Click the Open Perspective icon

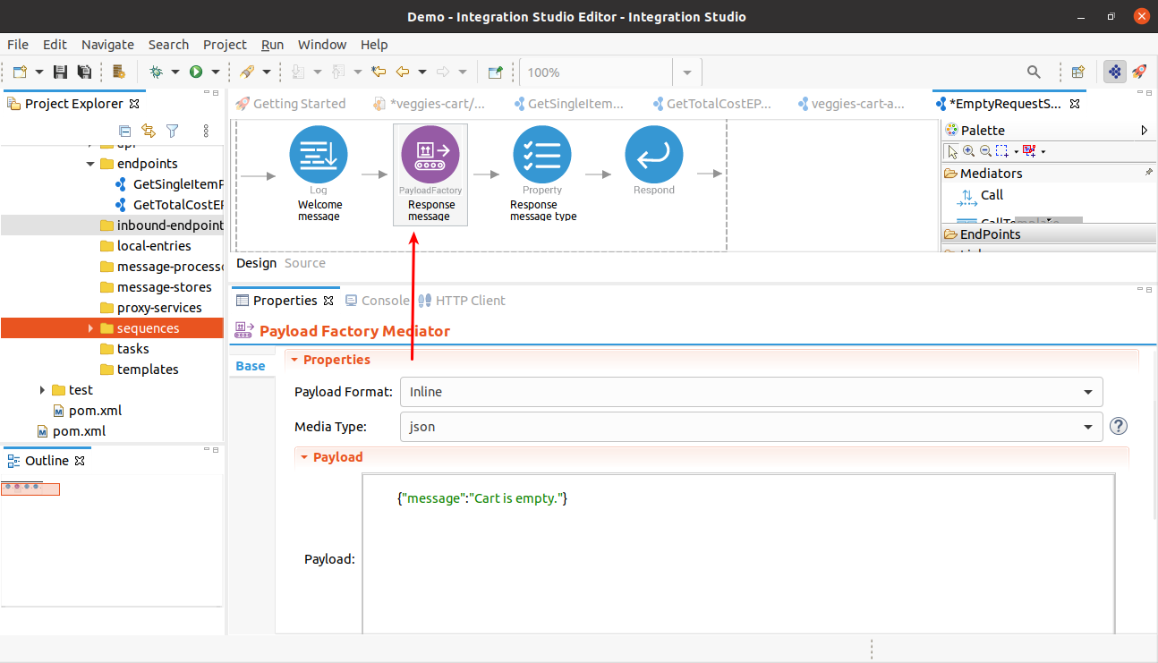[x=1078, y=72]
